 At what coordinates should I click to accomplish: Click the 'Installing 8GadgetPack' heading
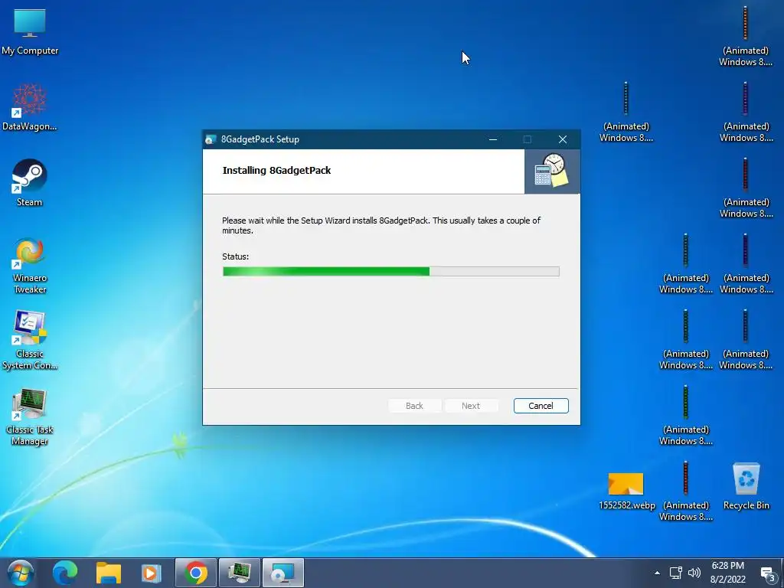[276, 171]
